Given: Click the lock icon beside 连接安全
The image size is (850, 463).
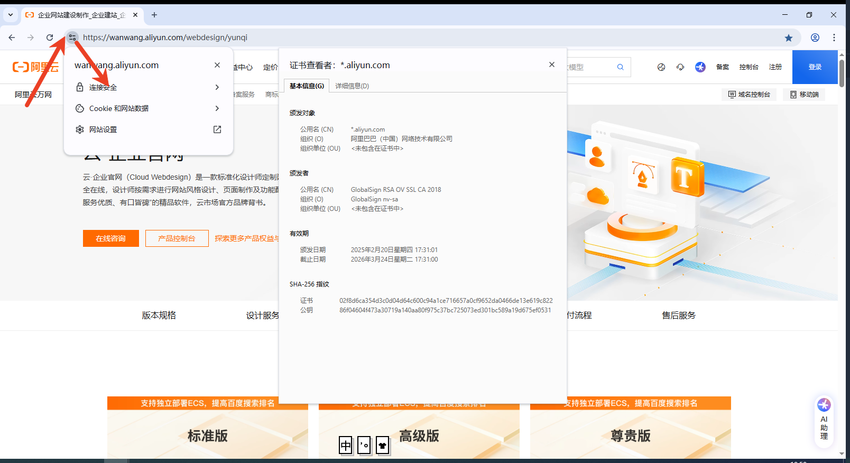Looking at the screenshot, I should click(x=80, y=87).
